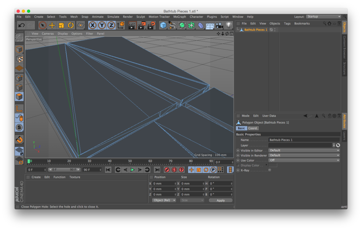Switch the coordinate system icon
Viewport: 362px width, 230px height.
coord(121,25)
